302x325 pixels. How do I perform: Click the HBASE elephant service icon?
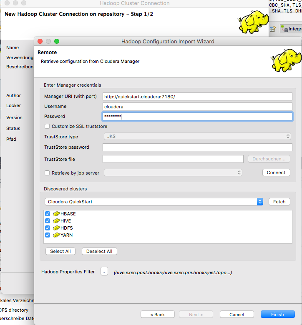[x=56, y=214]
